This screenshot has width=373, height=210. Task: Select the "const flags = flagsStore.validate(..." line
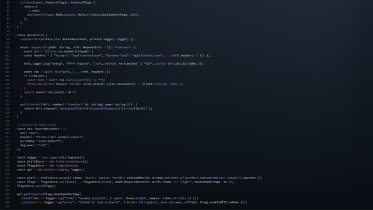(126, 181)
